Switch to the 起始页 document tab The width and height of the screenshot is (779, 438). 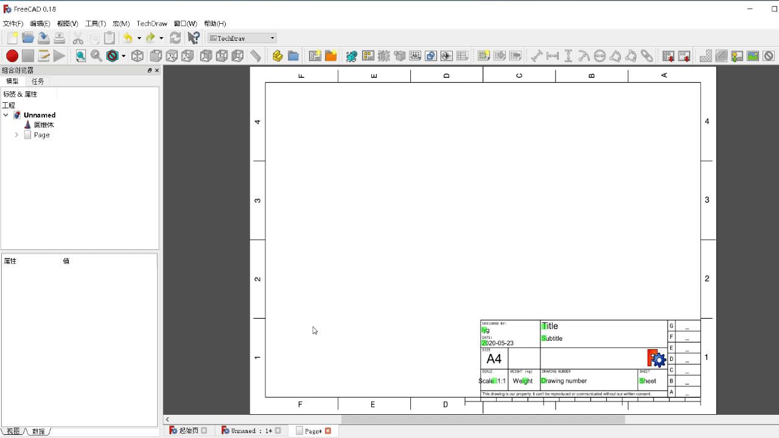188,431
